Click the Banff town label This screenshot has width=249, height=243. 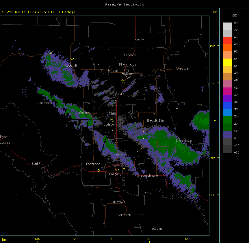tap(36, 164)
